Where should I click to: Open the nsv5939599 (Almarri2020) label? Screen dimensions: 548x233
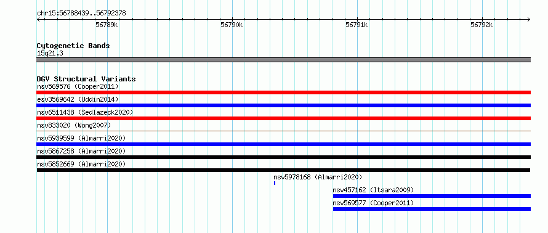[81, 138]
